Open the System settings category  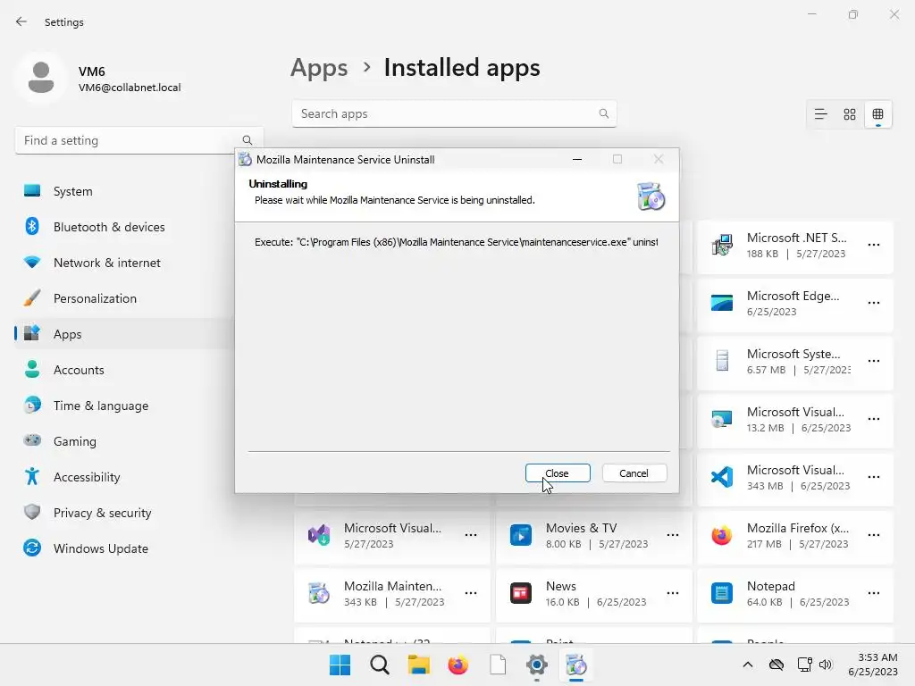[x=123, y=191]
